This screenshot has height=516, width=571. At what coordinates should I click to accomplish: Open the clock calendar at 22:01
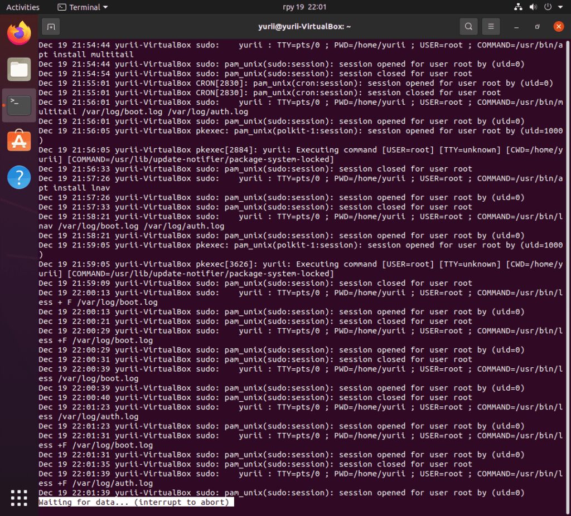click(x=304, y=7)
